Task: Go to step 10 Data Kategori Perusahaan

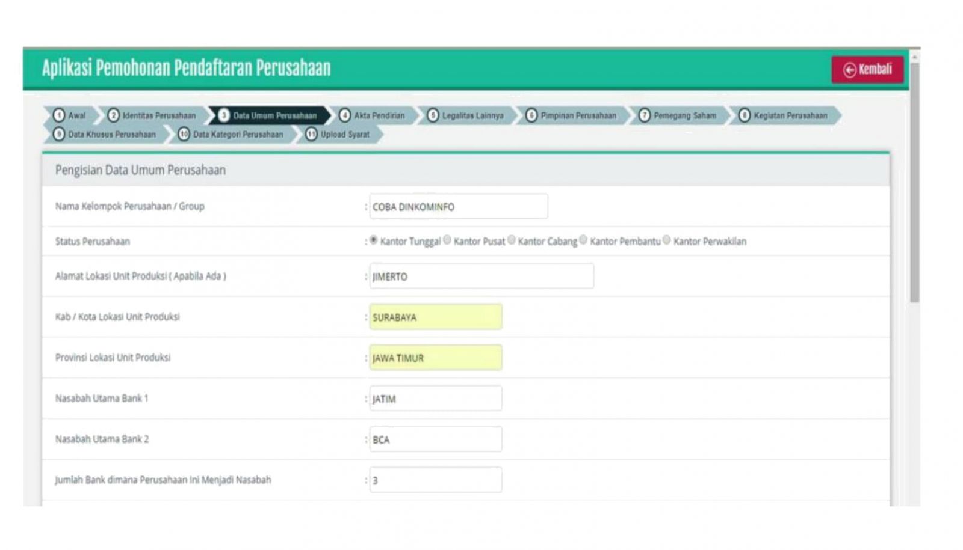Action: 231,135
